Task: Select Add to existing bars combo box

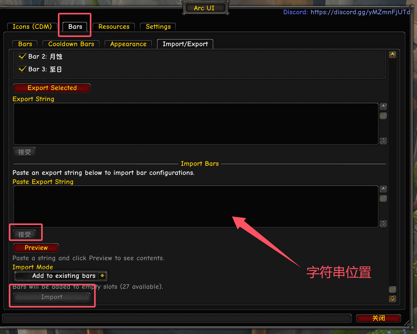Action: (60, 276)
